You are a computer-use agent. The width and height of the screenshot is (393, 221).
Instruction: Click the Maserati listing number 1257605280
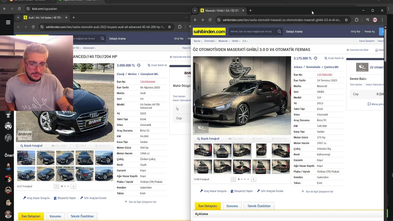tap(324, 75)
